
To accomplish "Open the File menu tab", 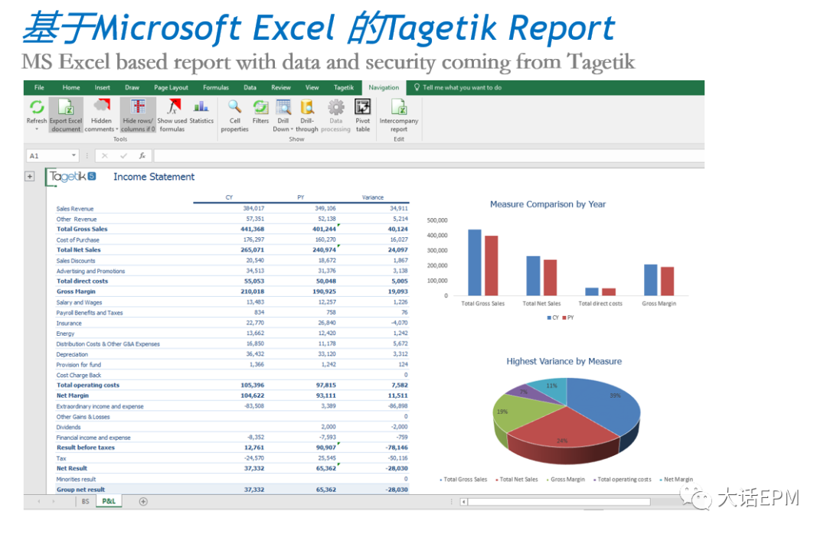I will (x=39, y=87).
